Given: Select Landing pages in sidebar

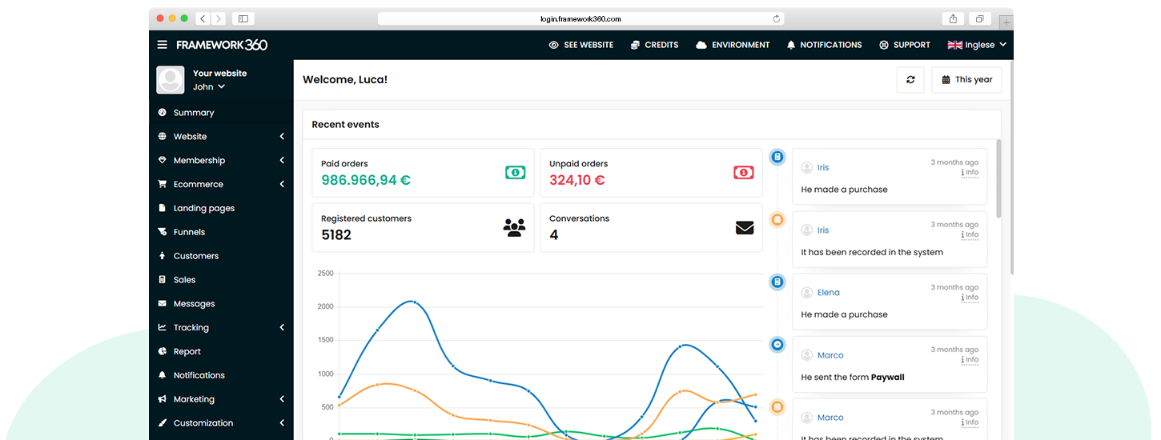Looking at the screenshot, I should pos(203,208).
